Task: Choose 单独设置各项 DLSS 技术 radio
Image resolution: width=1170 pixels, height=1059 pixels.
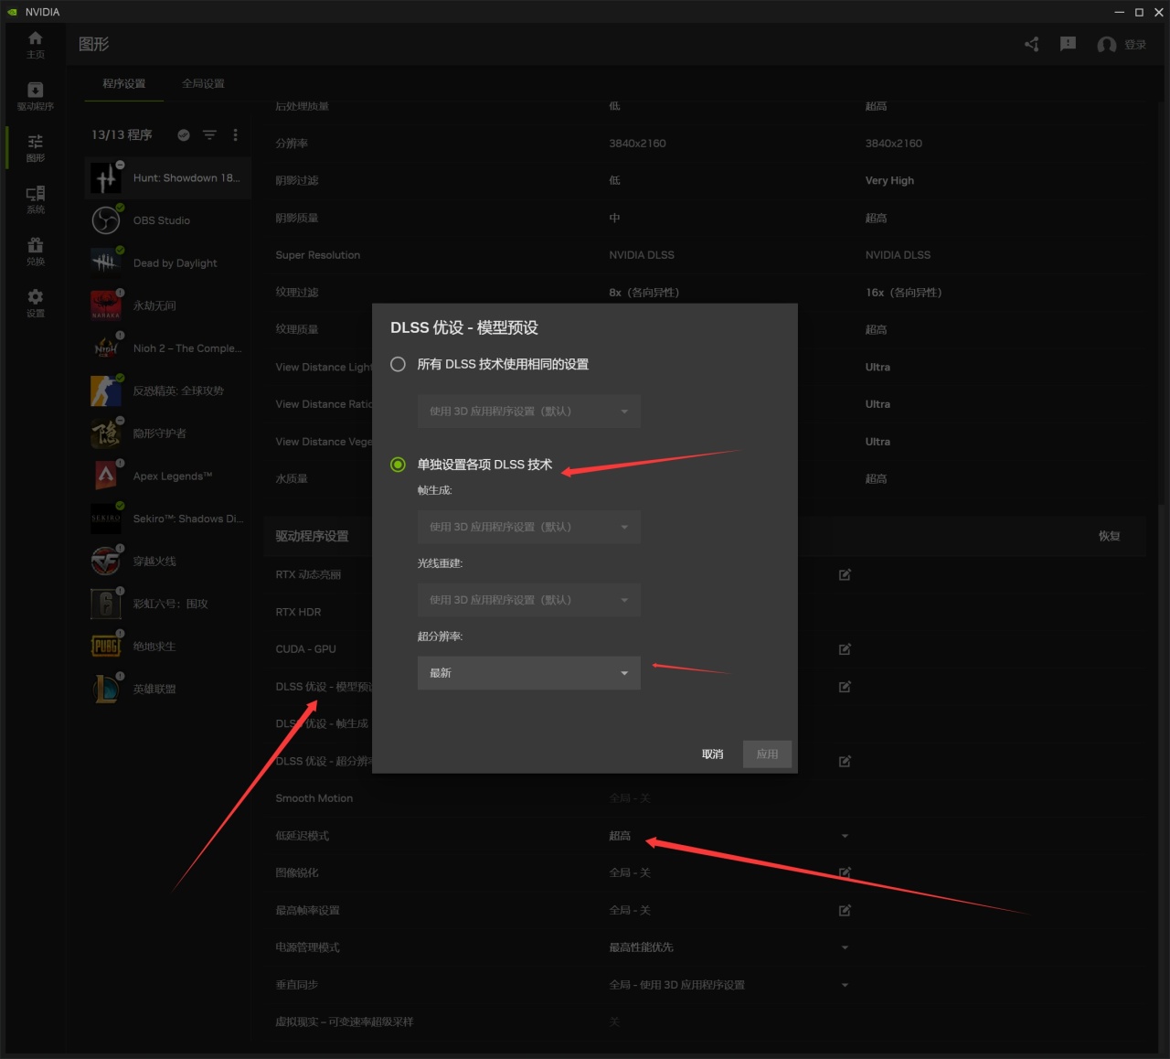Action: [x=398, y=465]
